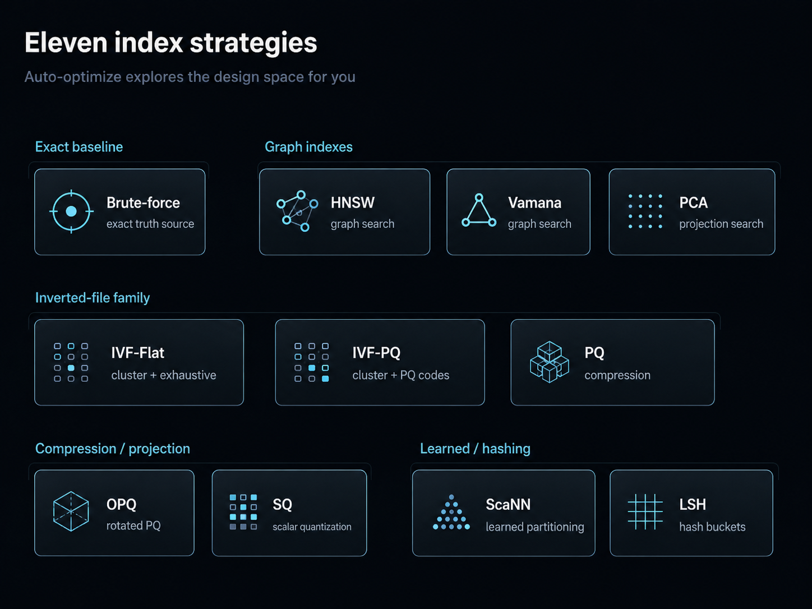Click the PCA dot grid icon

click(645, 211)
